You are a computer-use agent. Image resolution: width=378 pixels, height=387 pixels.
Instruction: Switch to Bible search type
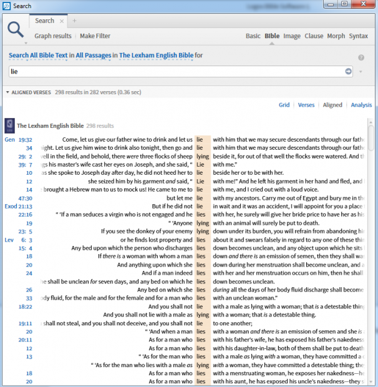point(272,36)
